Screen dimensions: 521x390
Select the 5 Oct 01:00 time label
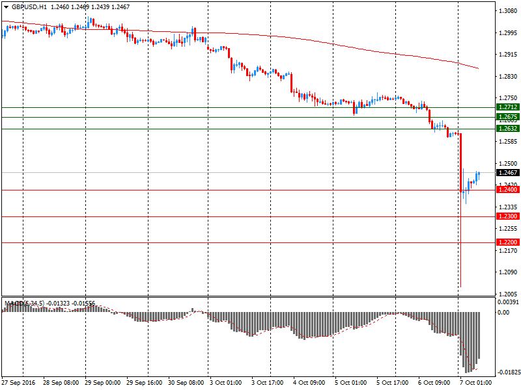click(x=351, y=383)
